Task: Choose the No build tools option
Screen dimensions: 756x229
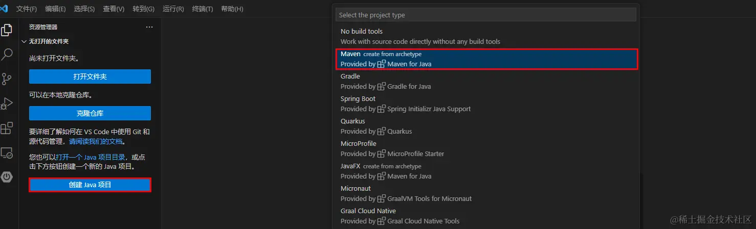Action: 486,36
